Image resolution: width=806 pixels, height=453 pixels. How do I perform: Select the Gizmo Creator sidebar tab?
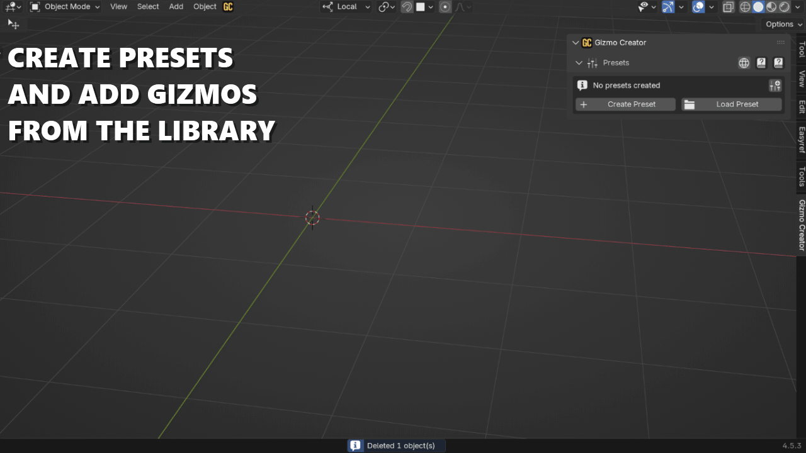[801, 225]
